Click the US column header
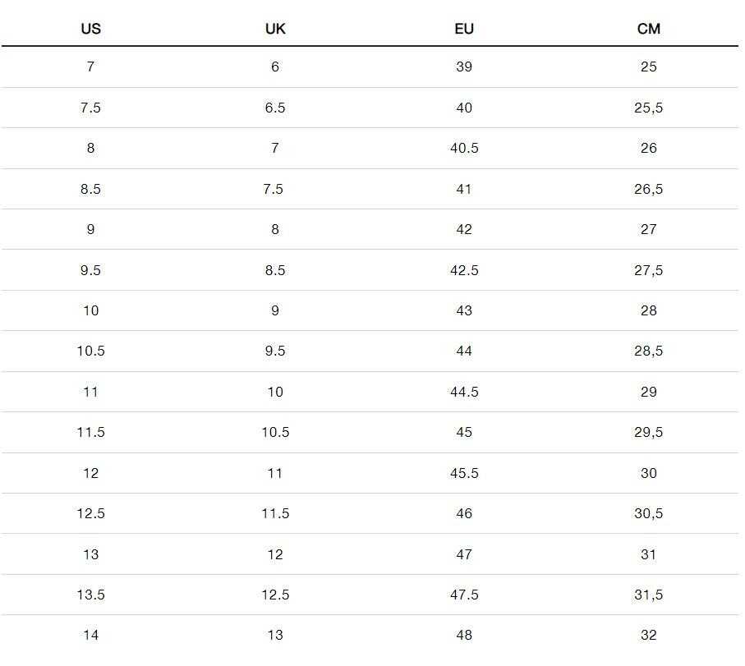This screenshot has height=666, width=745. pyautogui.click(x=90, y=29)
